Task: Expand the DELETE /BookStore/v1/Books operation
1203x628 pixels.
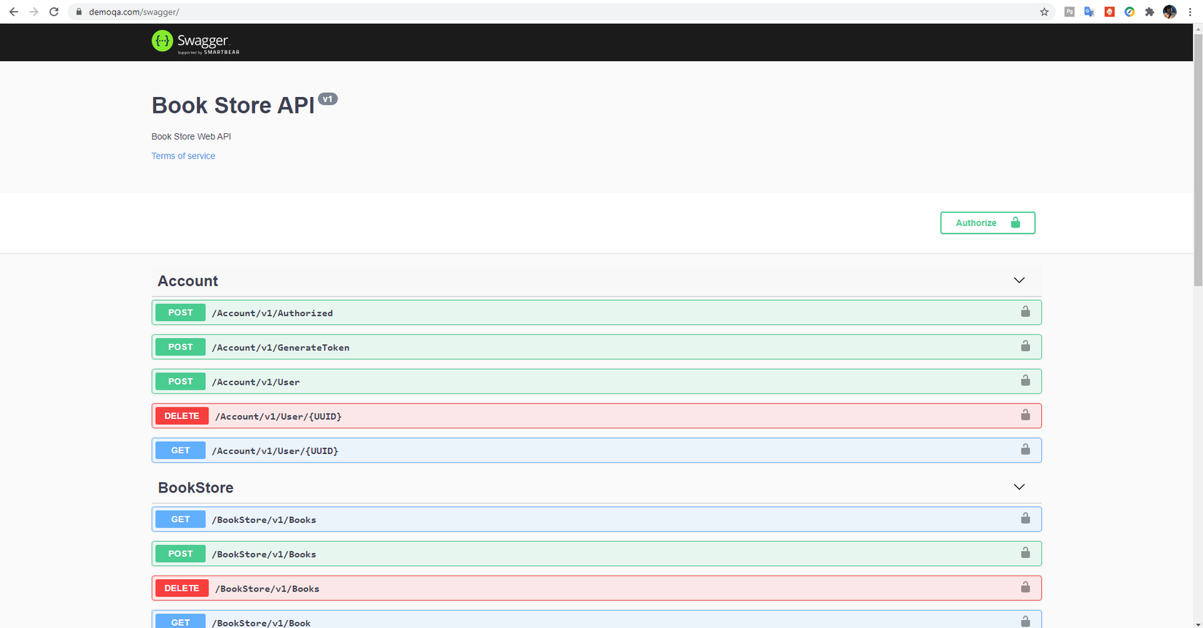Action: [596, 588]
